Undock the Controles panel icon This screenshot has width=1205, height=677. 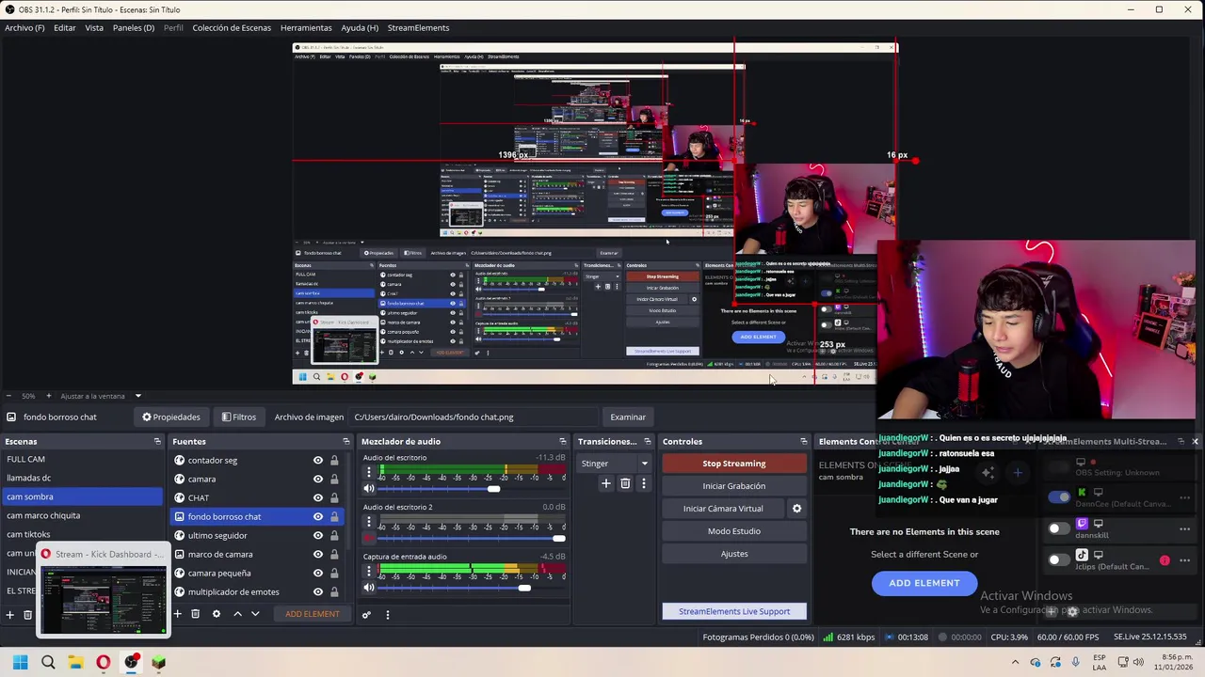point(803,441)
